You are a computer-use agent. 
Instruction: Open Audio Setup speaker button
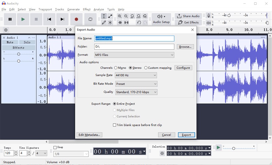coord(161,19)
